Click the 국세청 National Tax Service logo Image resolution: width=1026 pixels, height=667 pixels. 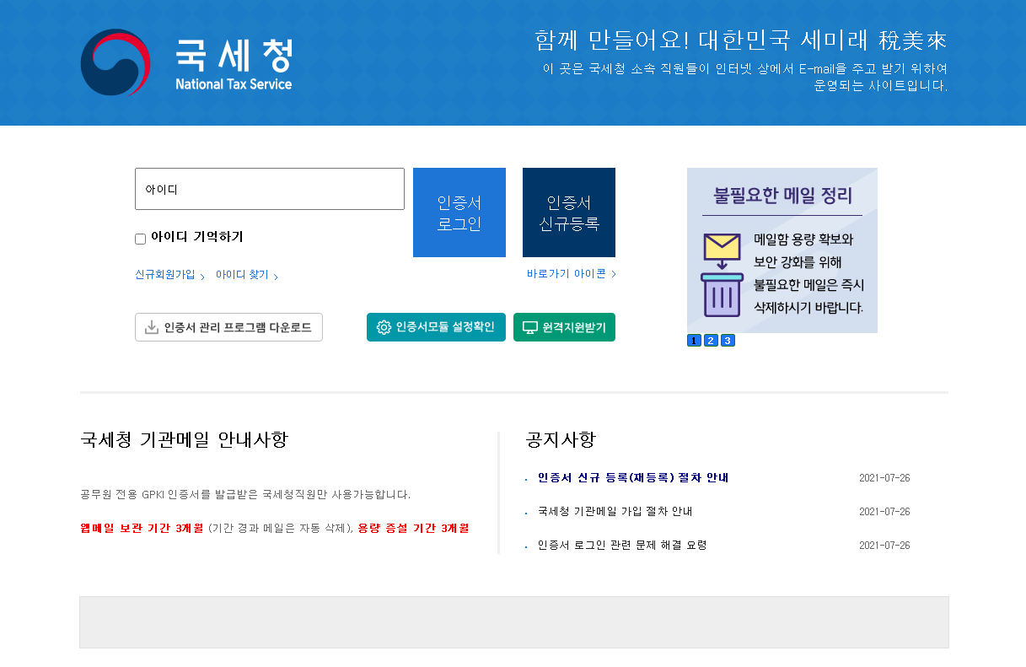click(187, 61)
